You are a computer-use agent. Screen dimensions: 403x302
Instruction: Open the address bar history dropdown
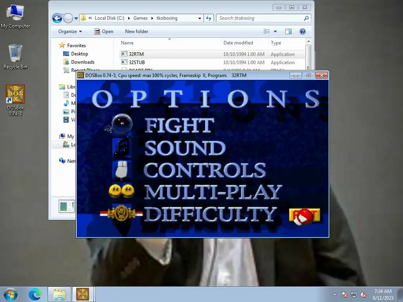coord(200,18)
